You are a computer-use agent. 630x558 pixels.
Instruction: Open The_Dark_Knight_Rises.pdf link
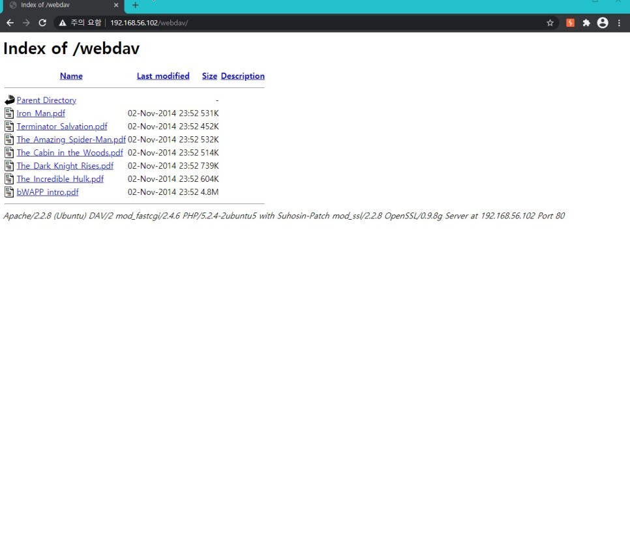[x=65, y=166]
